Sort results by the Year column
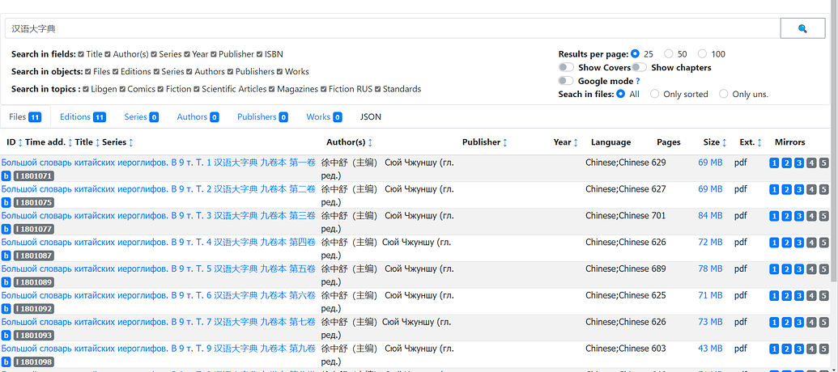Screen dimensions: 838x372 click(x=576, y=143)
